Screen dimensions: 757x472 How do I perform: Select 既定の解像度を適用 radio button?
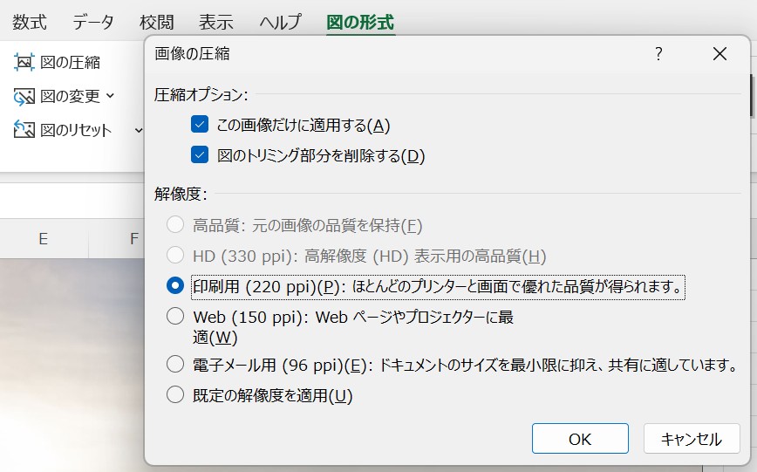coord(175,394)
